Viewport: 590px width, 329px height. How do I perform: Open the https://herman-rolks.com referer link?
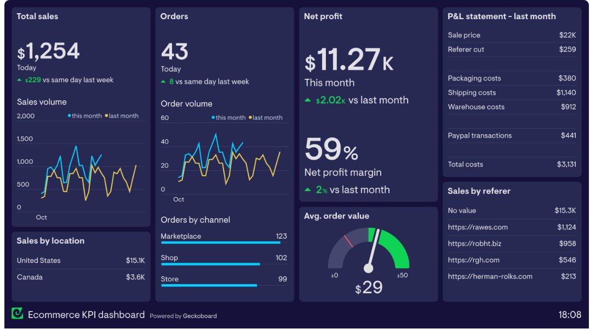click(x=490, y=276)
